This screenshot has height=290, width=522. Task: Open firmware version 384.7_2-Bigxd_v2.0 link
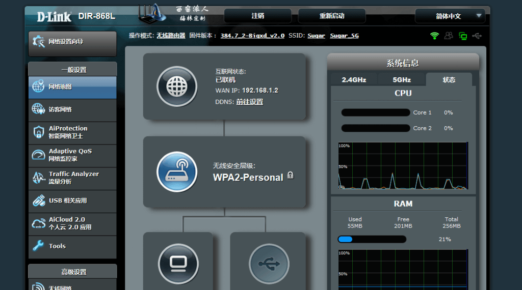coord(252,36)
